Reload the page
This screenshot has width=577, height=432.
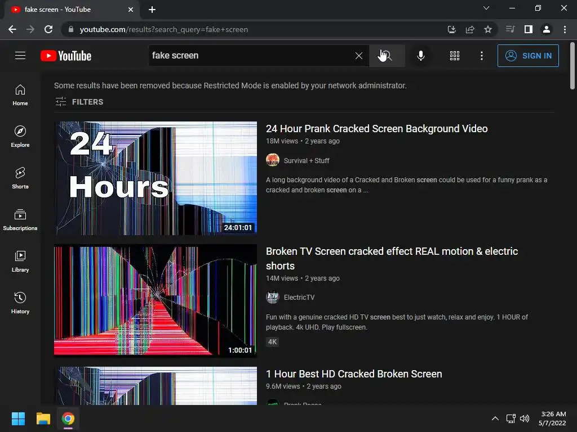point(48,29)
